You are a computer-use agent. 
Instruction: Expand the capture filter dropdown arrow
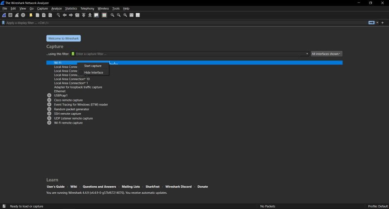[x=307, y=54]
